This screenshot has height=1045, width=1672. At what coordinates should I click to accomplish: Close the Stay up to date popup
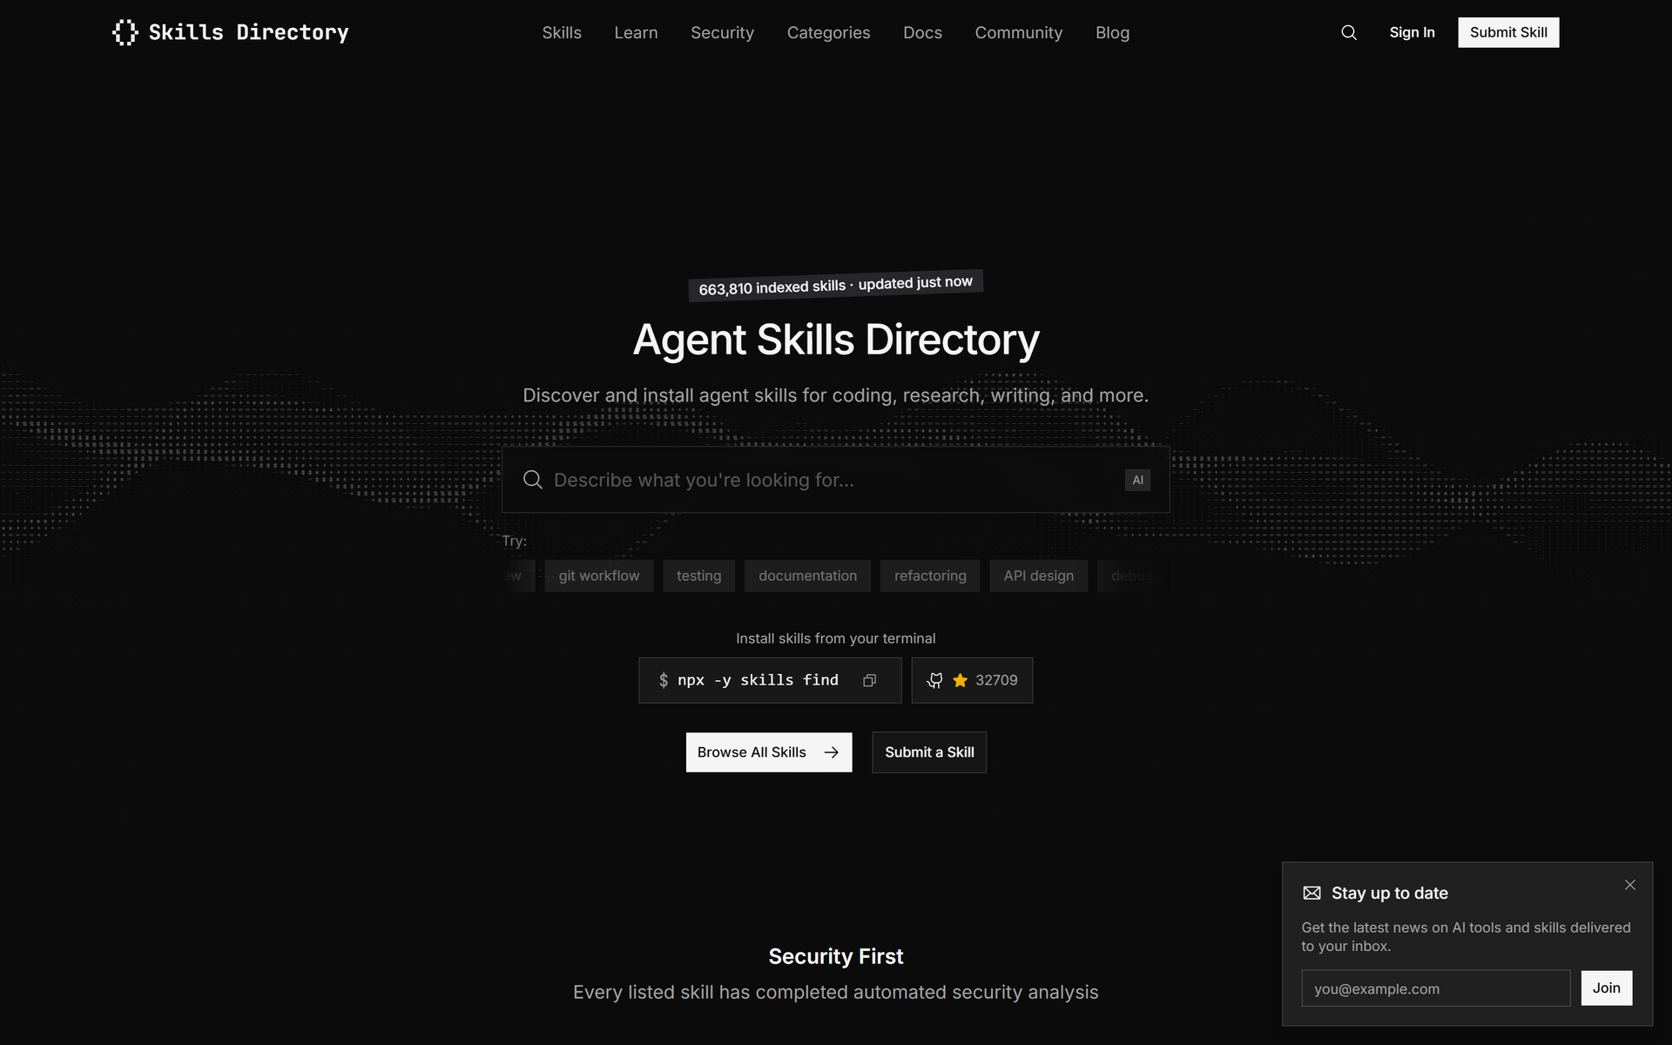1630,885
